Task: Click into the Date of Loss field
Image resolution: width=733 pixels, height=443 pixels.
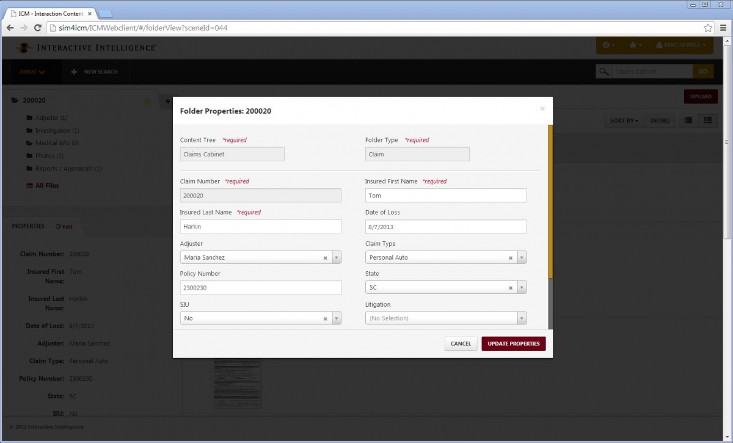Action: click(x=445, y=227)
